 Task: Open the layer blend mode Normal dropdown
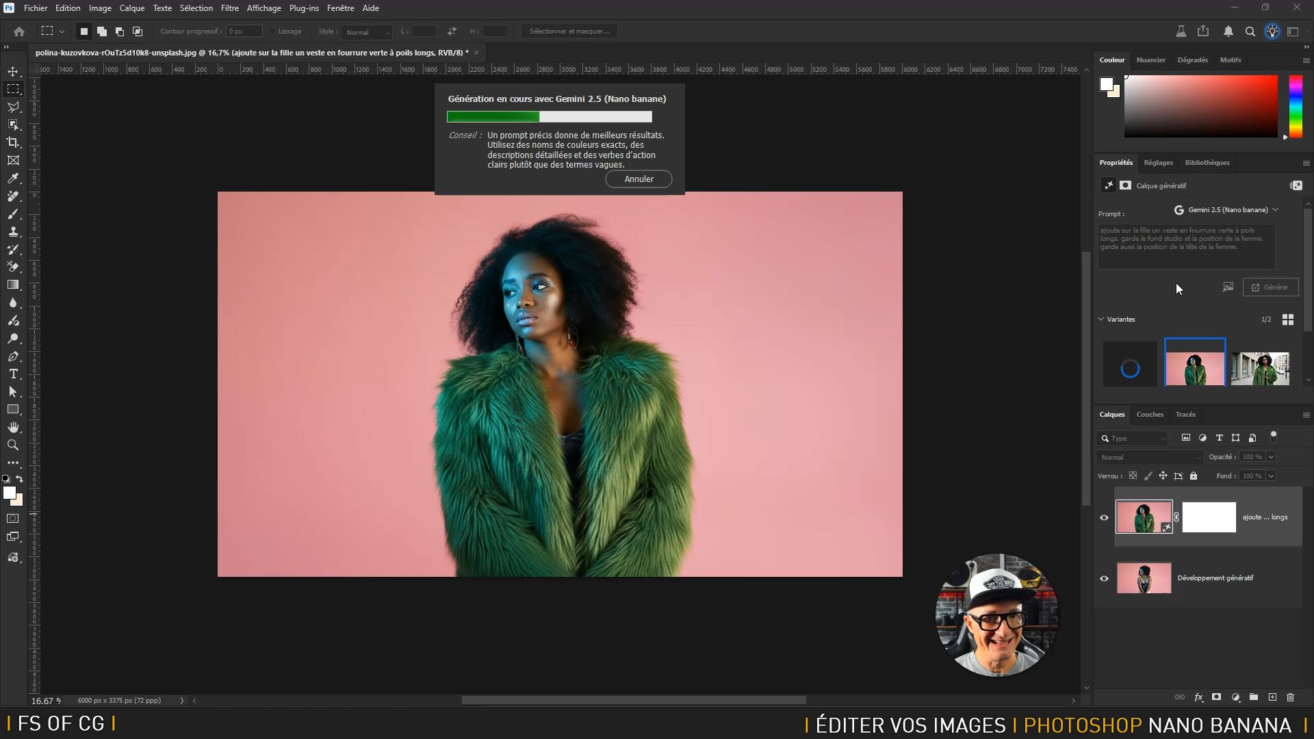(1150, 457)
